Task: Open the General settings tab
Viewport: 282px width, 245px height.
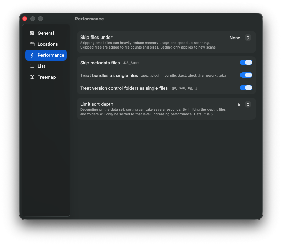Action: pos(46,33)
